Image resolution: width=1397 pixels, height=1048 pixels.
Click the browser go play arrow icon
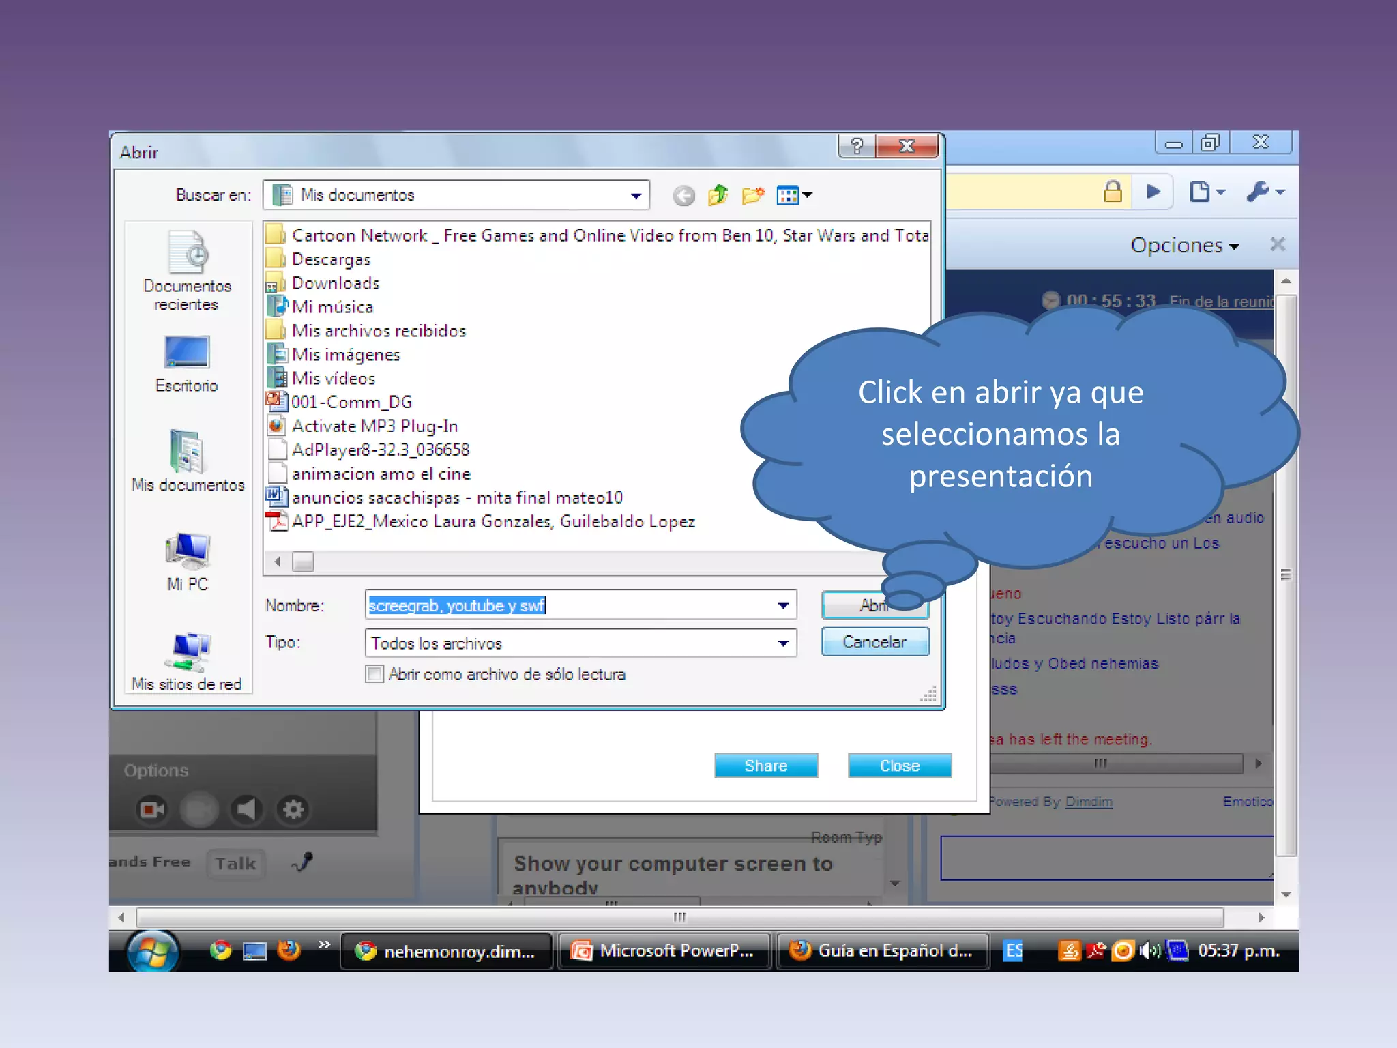pos(1153,192)
